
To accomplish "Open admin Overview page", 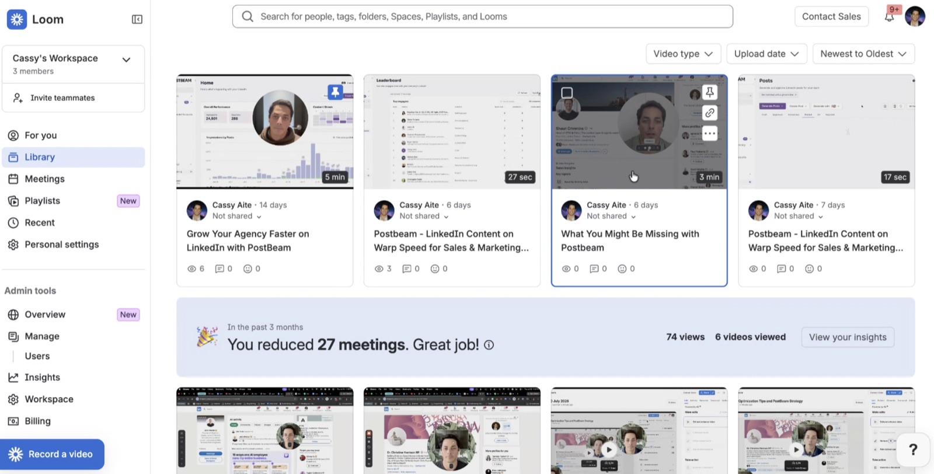I will point(74,315).
